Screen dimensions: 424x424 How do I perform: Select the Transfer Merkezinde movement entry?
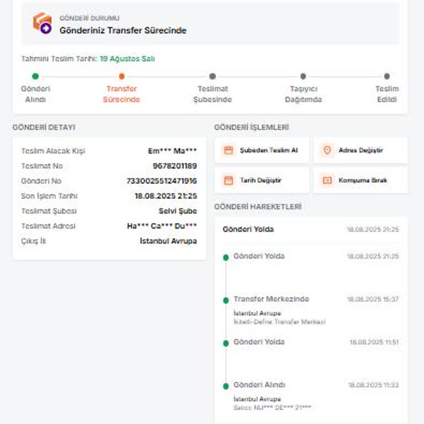[271, 299]
